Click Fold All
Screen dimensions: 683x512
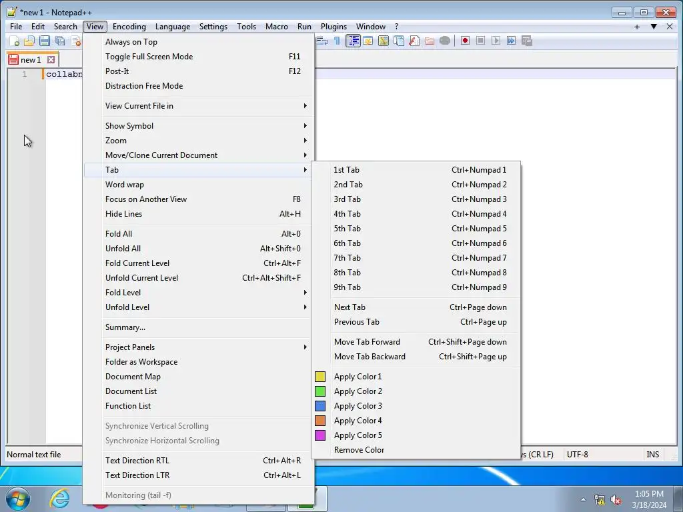pos(199,234)
